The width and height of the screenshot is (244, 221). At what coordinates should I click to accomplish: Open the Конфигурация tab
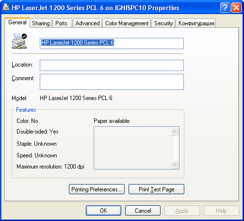coord(196,23)
